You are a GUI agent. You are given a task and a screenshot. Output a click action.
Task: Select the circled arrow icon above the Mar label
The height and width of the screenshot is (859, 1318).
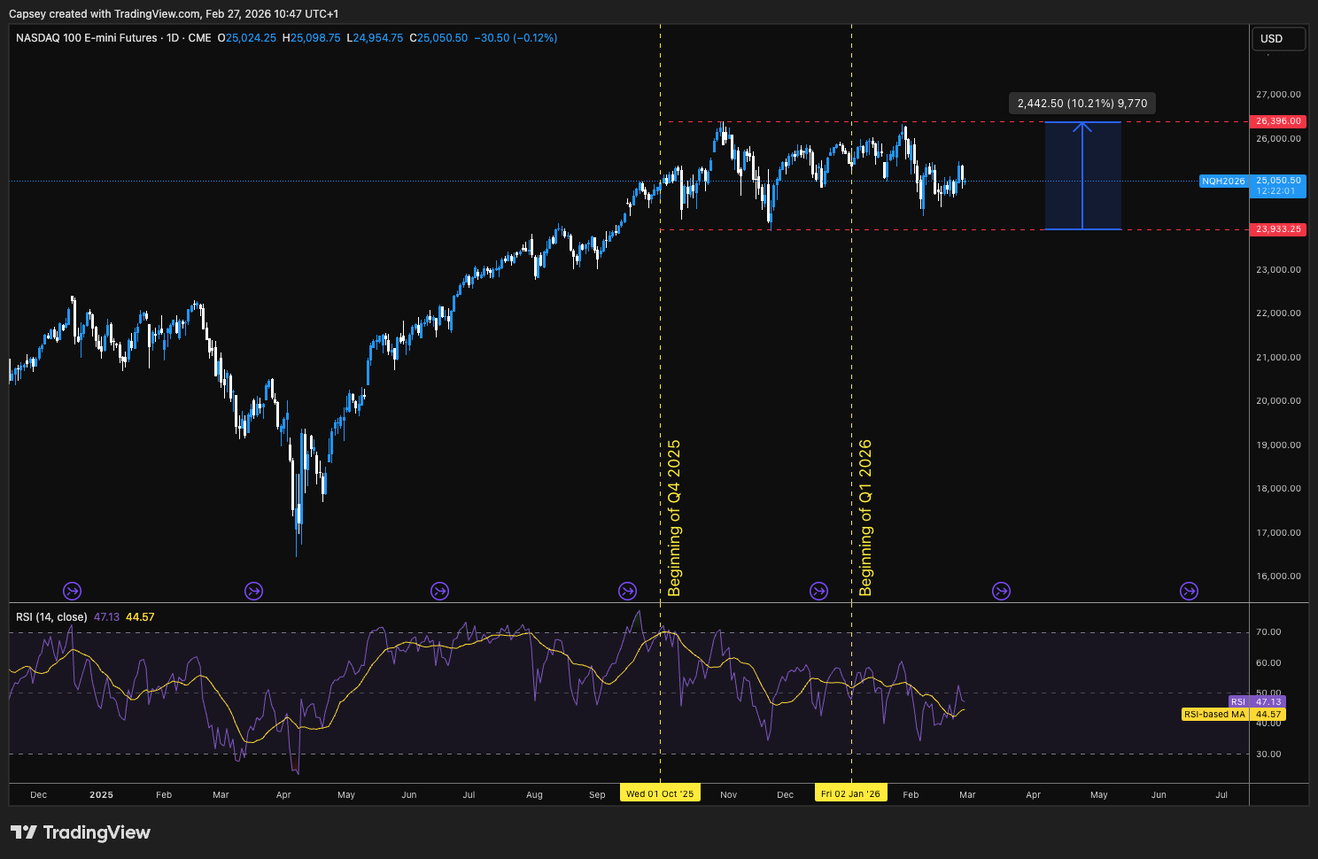[254, 591]
